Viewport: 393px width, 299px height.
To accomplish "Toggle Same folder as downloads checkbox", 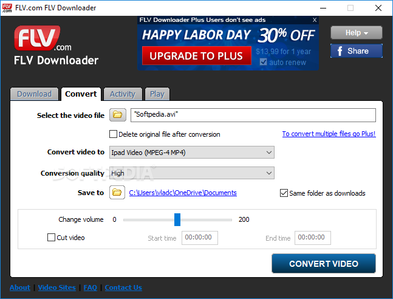I will coord(284,193).
